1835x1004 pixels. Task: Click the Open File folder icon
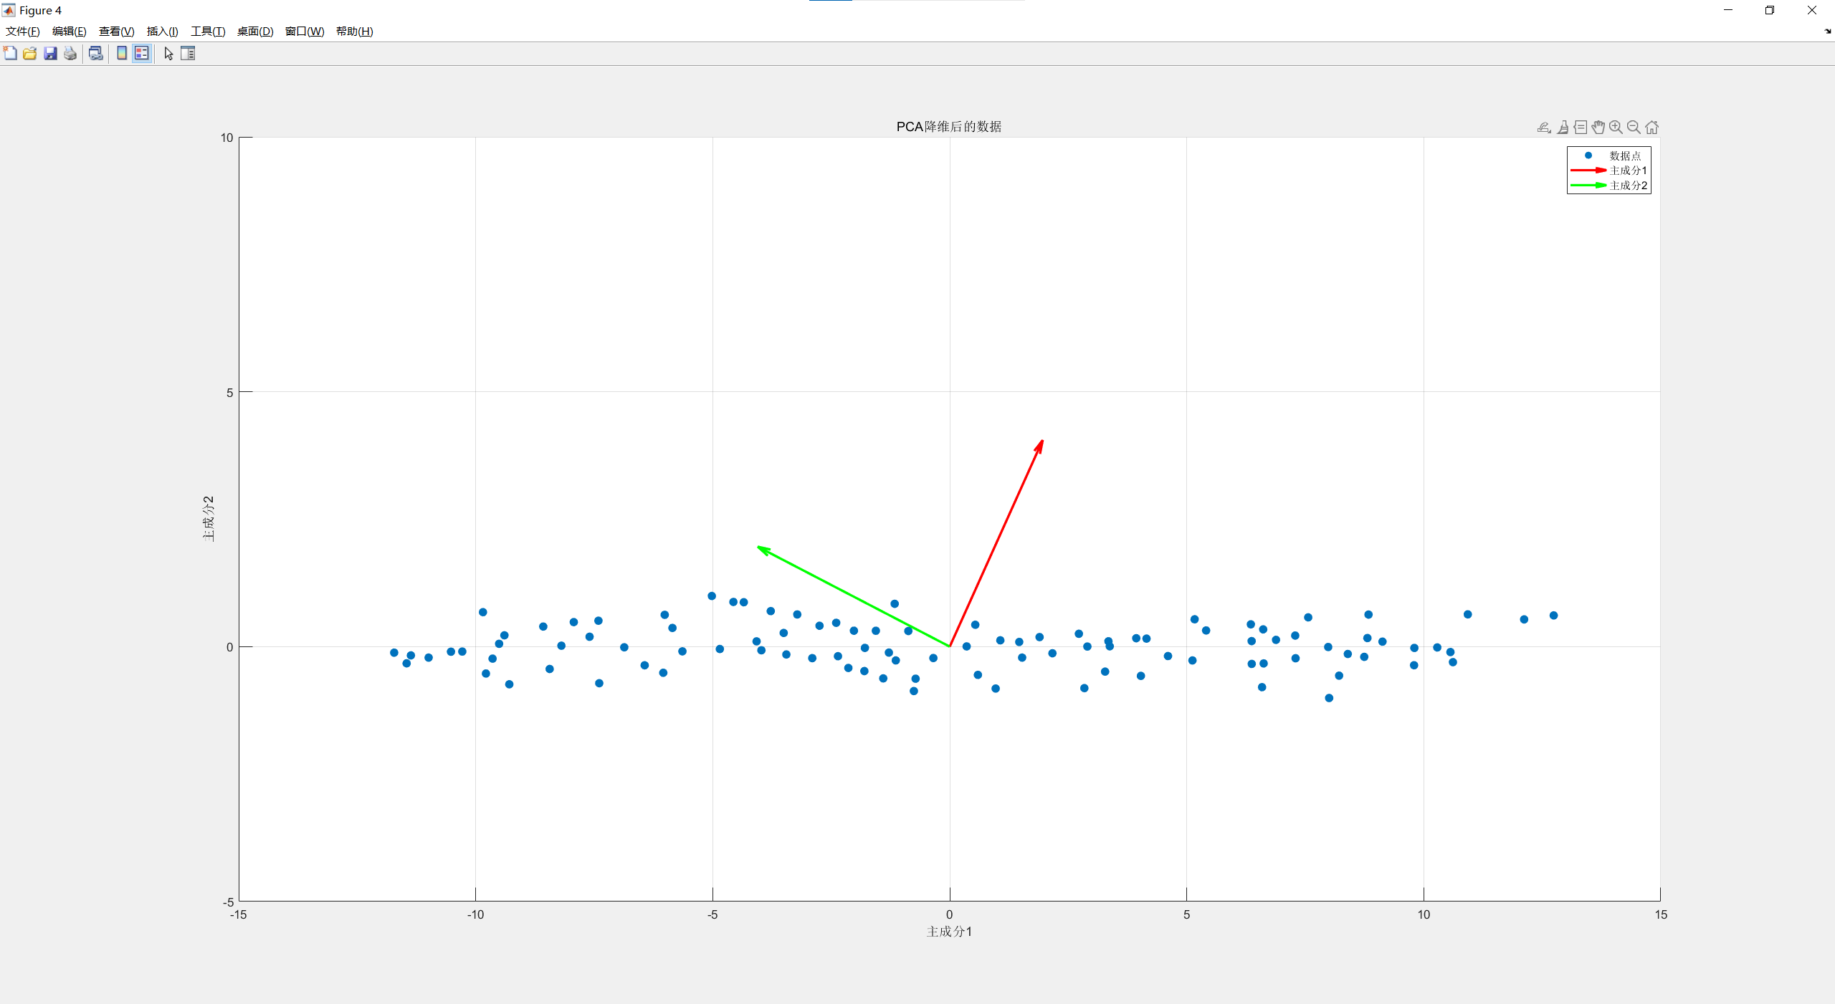pos(30,53)
